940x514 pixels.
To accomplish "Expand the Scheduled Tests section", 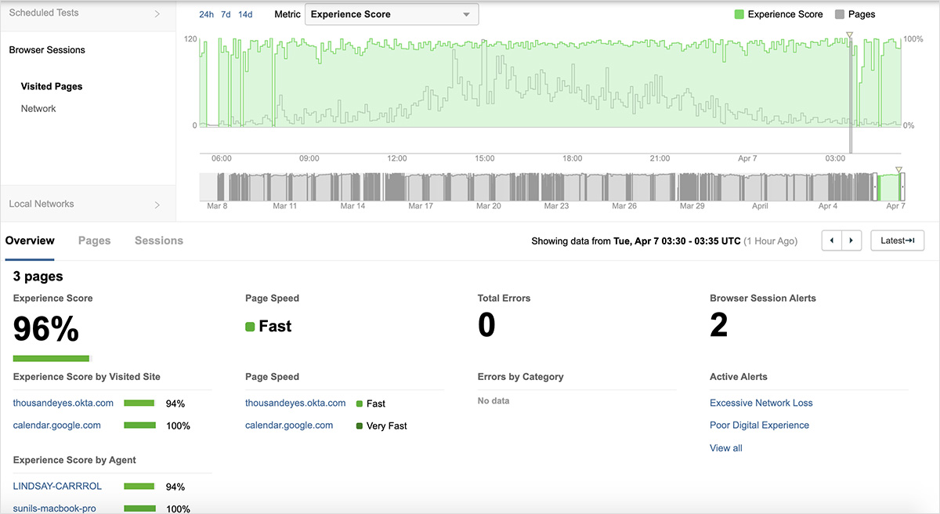I will [x=88, y=13].
